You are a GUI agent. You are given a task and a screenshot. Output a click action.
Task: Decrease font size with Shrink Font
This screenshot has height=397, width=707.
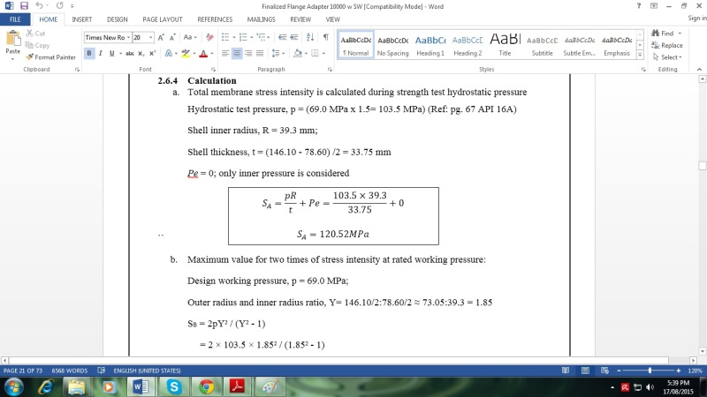pyautogui.click(x=172, y=37)
